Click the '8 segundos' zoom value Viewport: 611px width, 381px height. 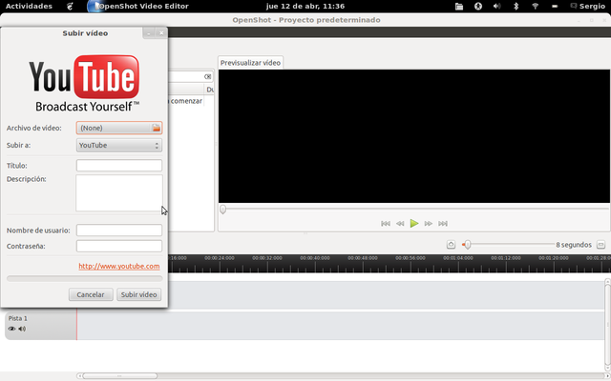[574, 245]
